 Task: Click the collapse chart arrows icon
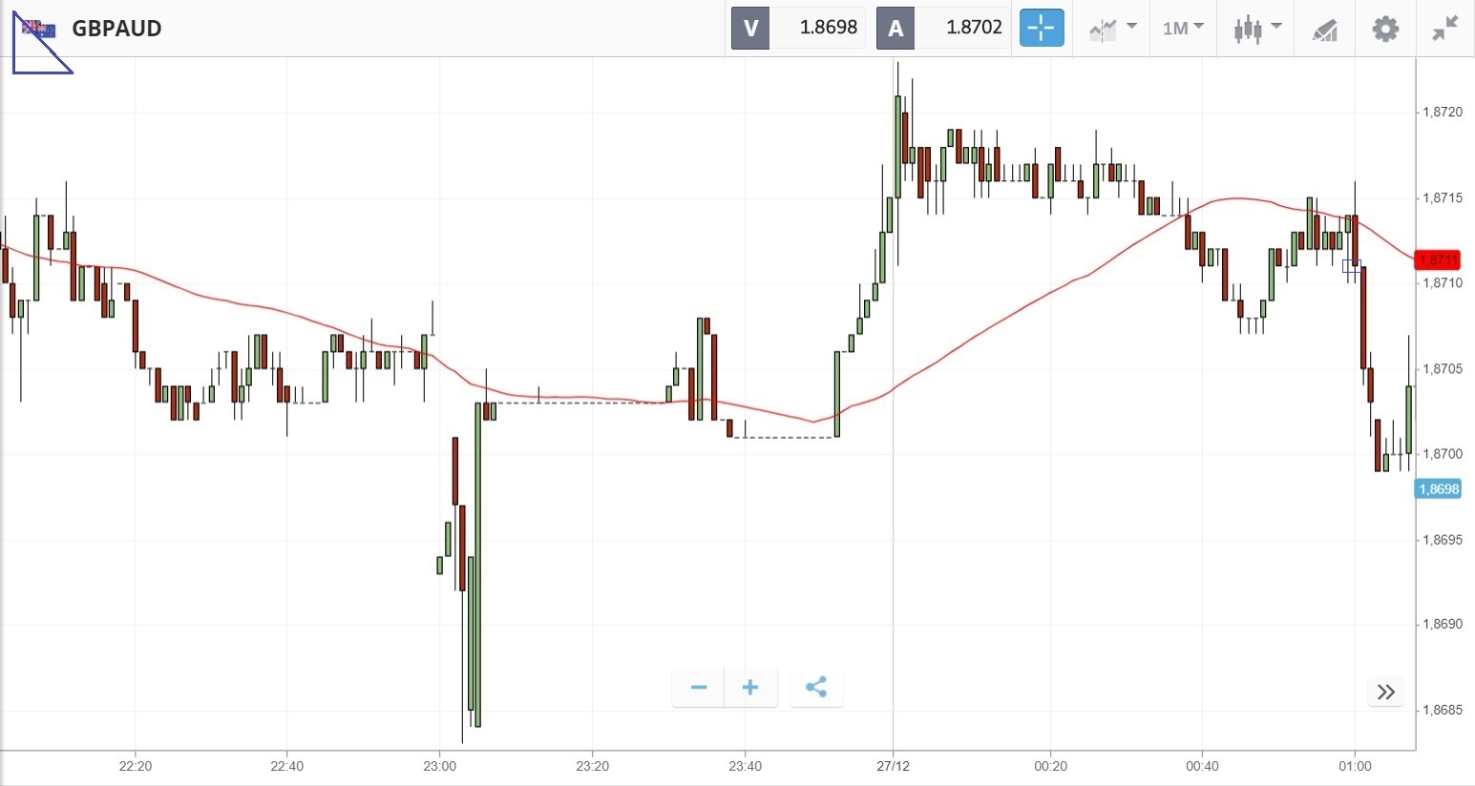click(x=1445, y=29)
